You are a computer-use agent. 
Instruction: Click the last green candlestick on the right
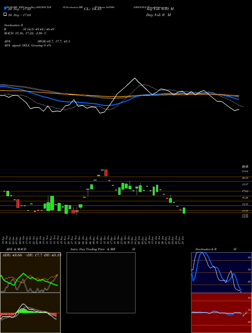184,210
